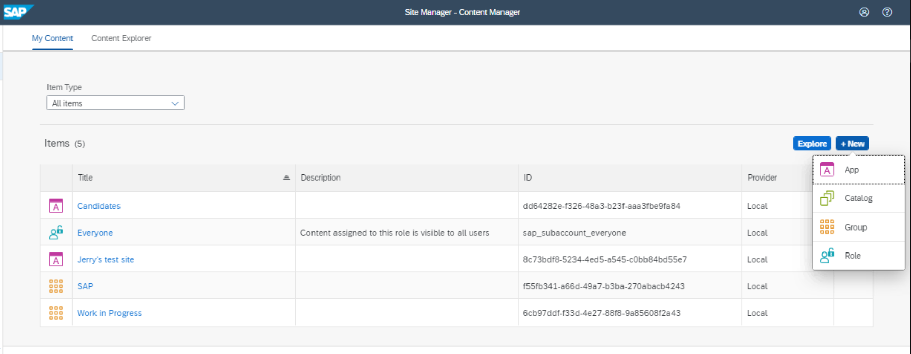Click the SAP logo in header
The width and height of the screenshot is (911, 354).
click(18, 12)
